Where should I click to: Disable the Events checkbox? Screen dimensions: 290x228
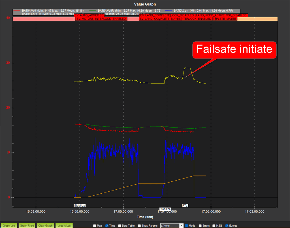click(227, 225)
